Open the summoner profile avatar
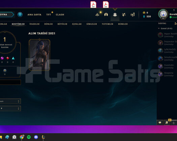 click(x=163, y=14)
